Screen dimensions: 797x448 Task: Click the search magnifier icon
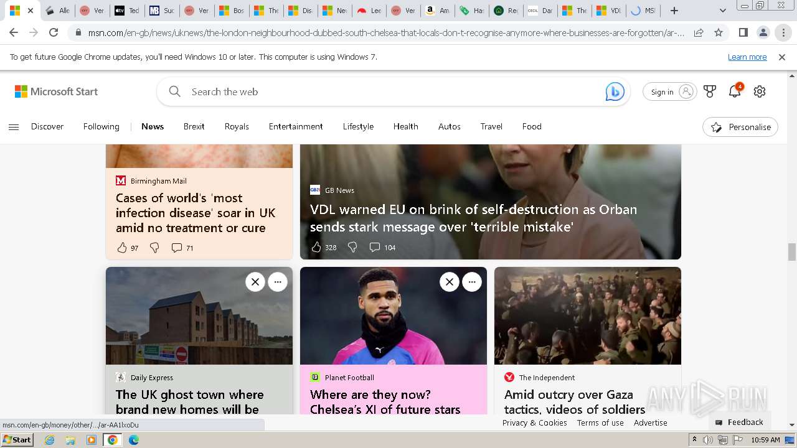(x=175, y=91)
